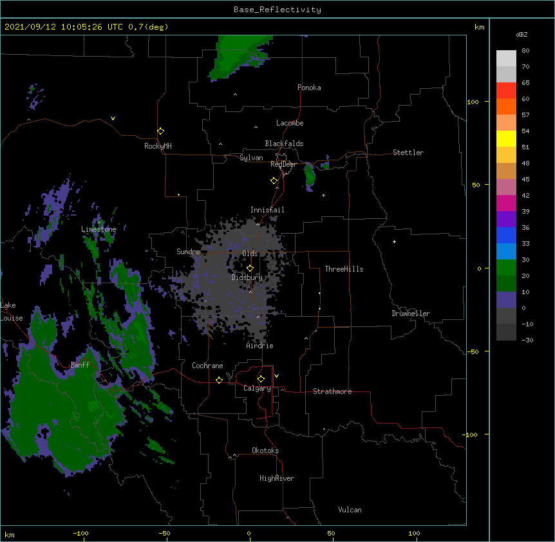The width and height of the screenshot is (555, 542).
Task: Click the yellow diamond marker near RockyMH
Action: (x=161, y=131)
